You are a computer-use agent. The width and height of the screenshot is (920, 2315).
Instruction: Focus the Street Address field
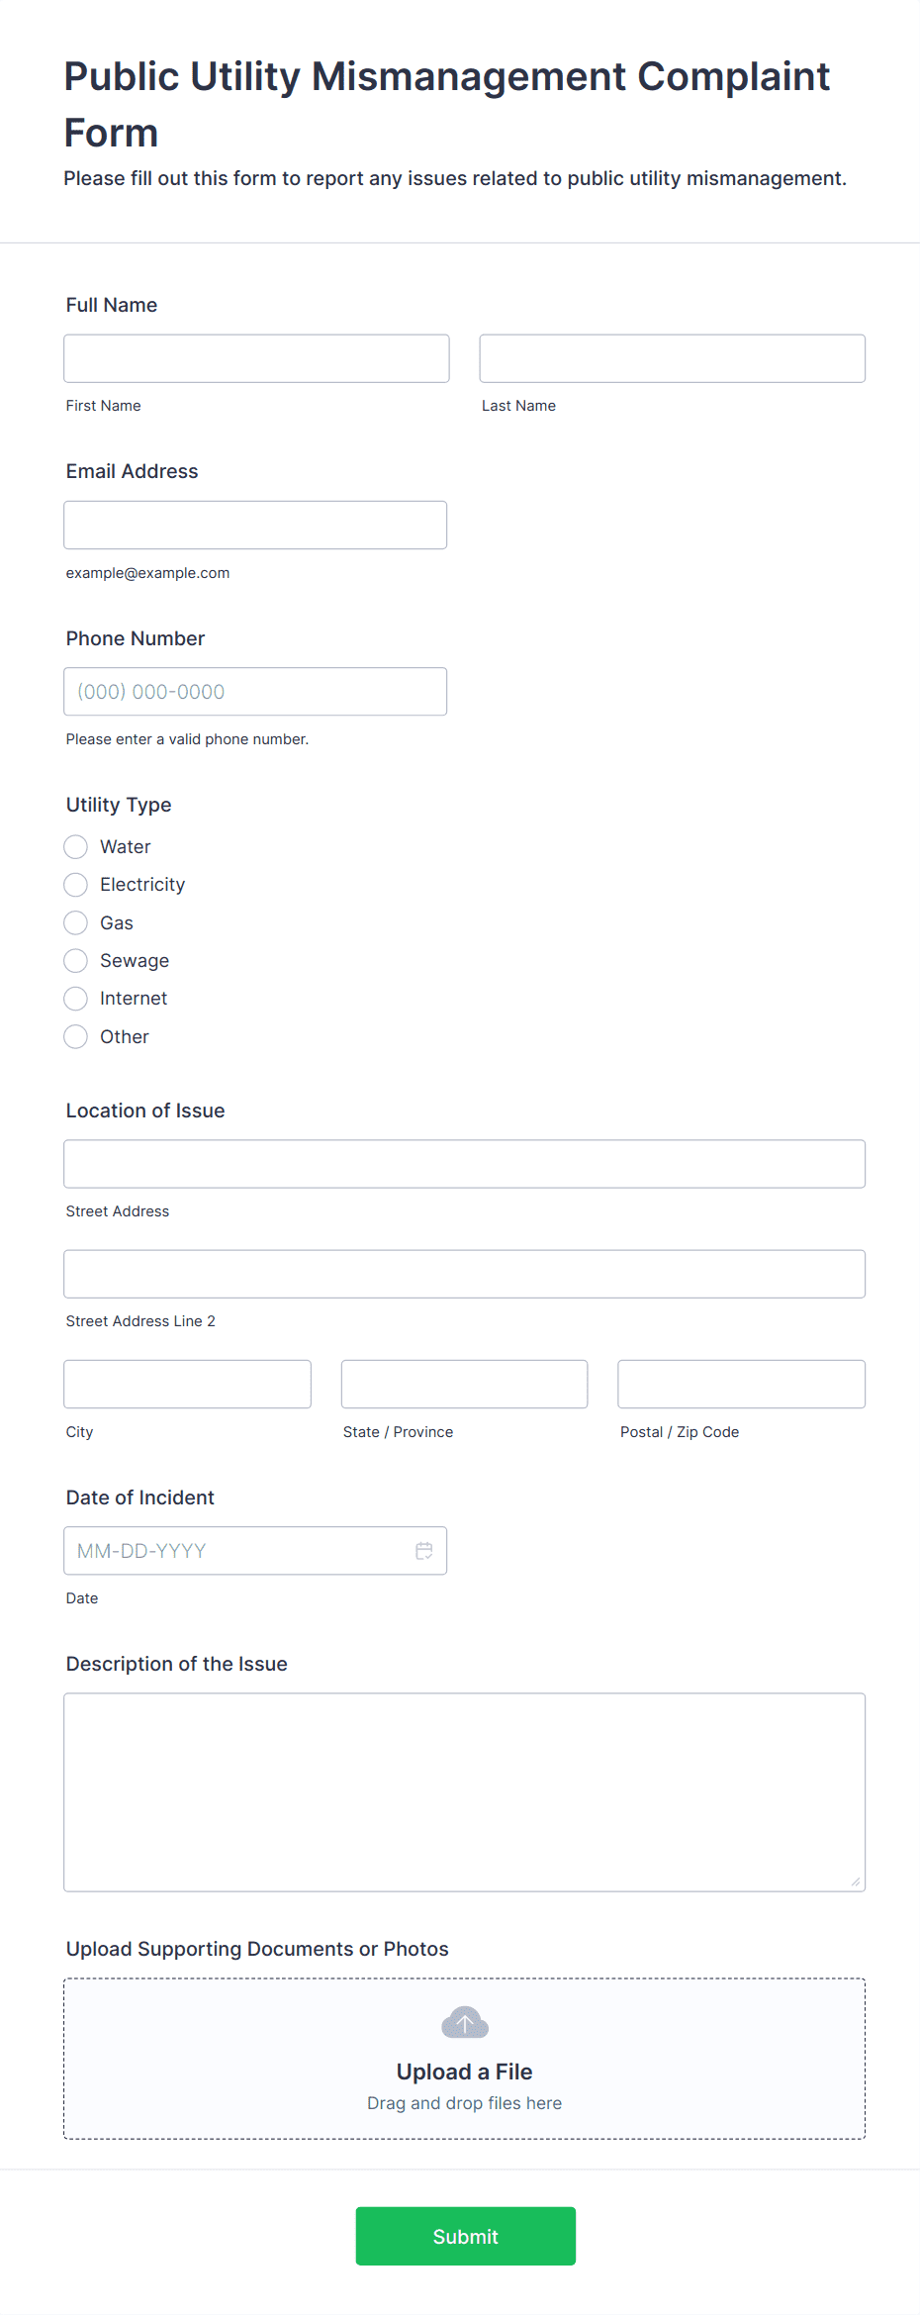(x=464, y=1164)
